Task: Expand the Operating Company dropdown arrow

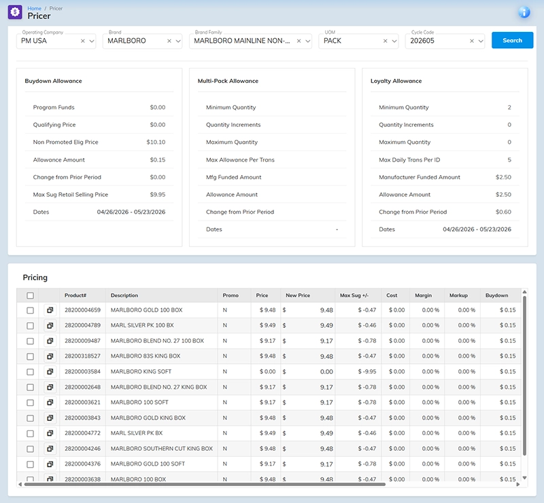Action: coord(92,41)
